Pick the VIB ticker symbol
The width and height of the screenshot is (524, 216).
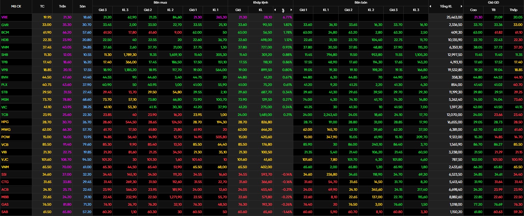[x=4, y=152]
